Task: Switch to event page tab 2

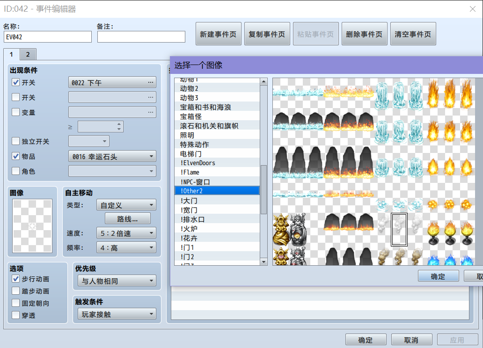Action: click(x=28, y=55)
